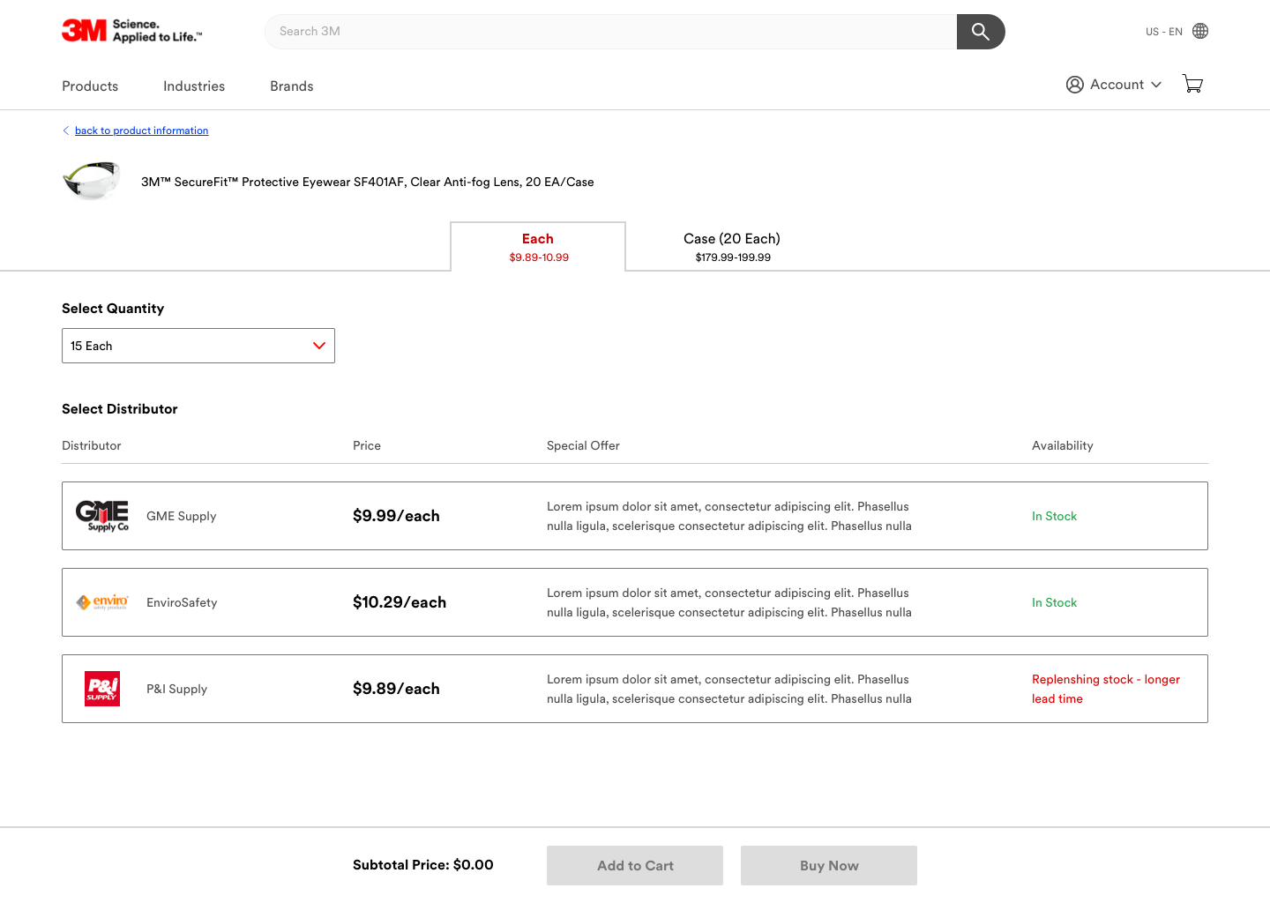Click the Select Quantity heading
Screen dimensions: 1270x903
coord(113,309)
